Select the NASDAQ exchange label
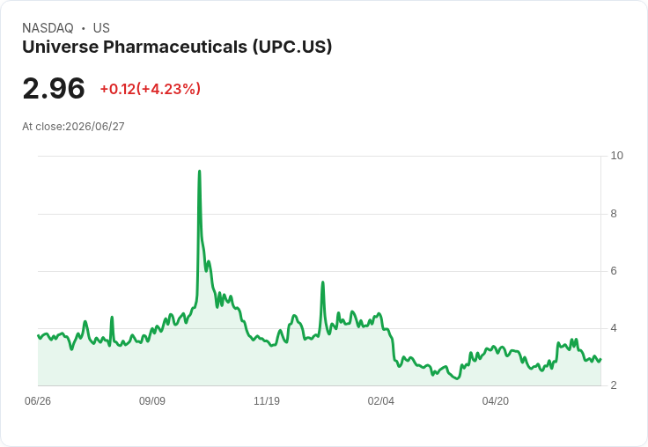 coord(48,28)
